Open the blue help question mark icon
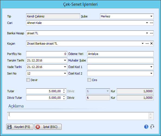Viewport: 161px width, 136px height. [x=146, y=127]
